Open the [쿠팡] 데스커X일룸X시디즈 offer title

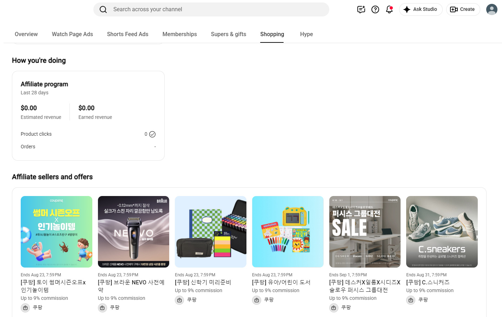pyautogui.click(x=365, y=286)
